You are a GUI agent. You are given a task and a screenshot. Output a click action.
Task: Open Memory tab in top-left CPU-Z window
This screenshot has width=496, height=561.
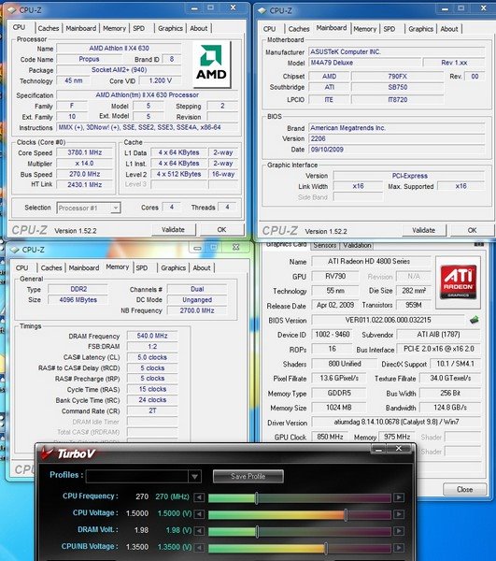coord(114,28)
